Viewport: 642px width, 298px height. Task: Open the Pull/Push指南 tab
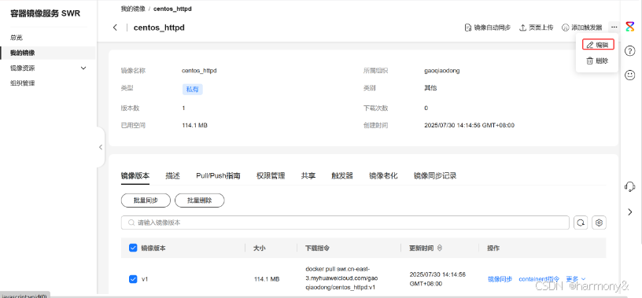click(x=218, y=176)
